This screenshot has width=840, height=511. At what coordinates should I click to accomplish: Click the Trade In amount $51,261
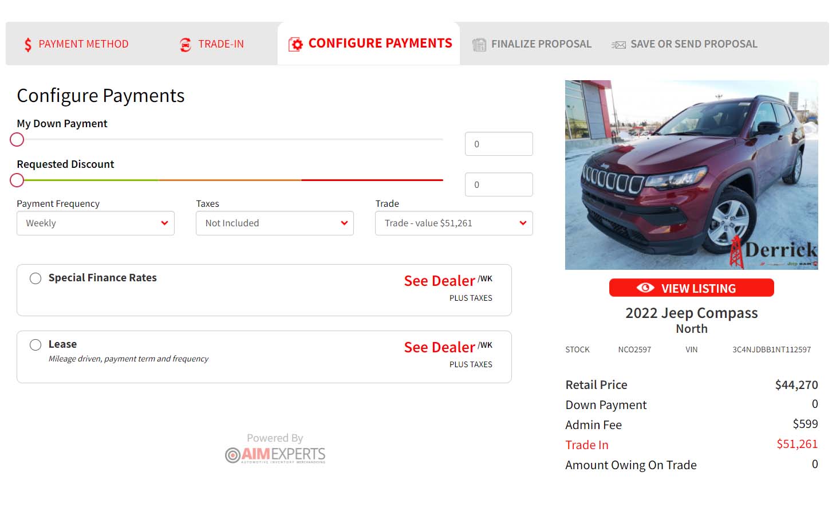coord(797,444)
